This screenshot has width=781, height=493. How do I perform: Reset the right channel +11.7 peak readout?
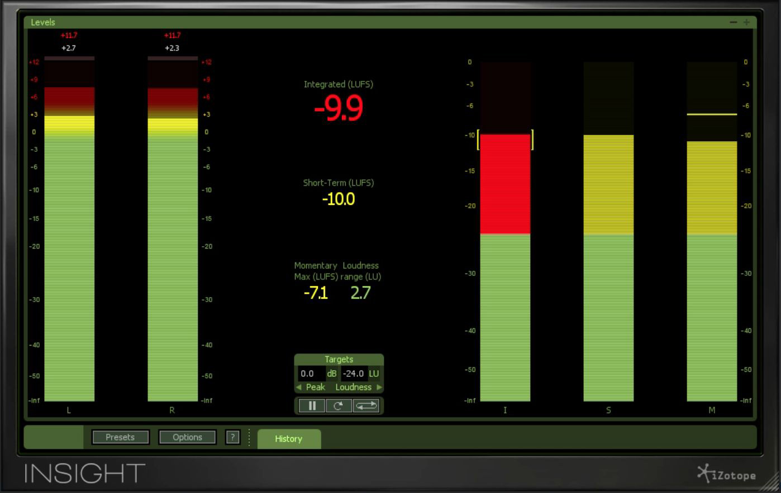coord(172,36)
